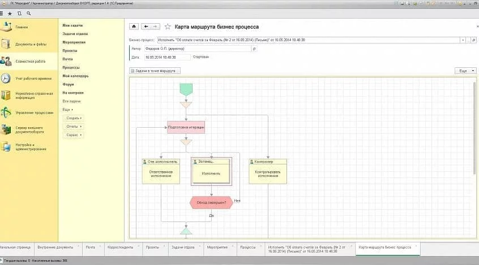Open the Отчеты dropdown in navigation panel
Viewport: 479px width, 265px height.
coord(74,126)
